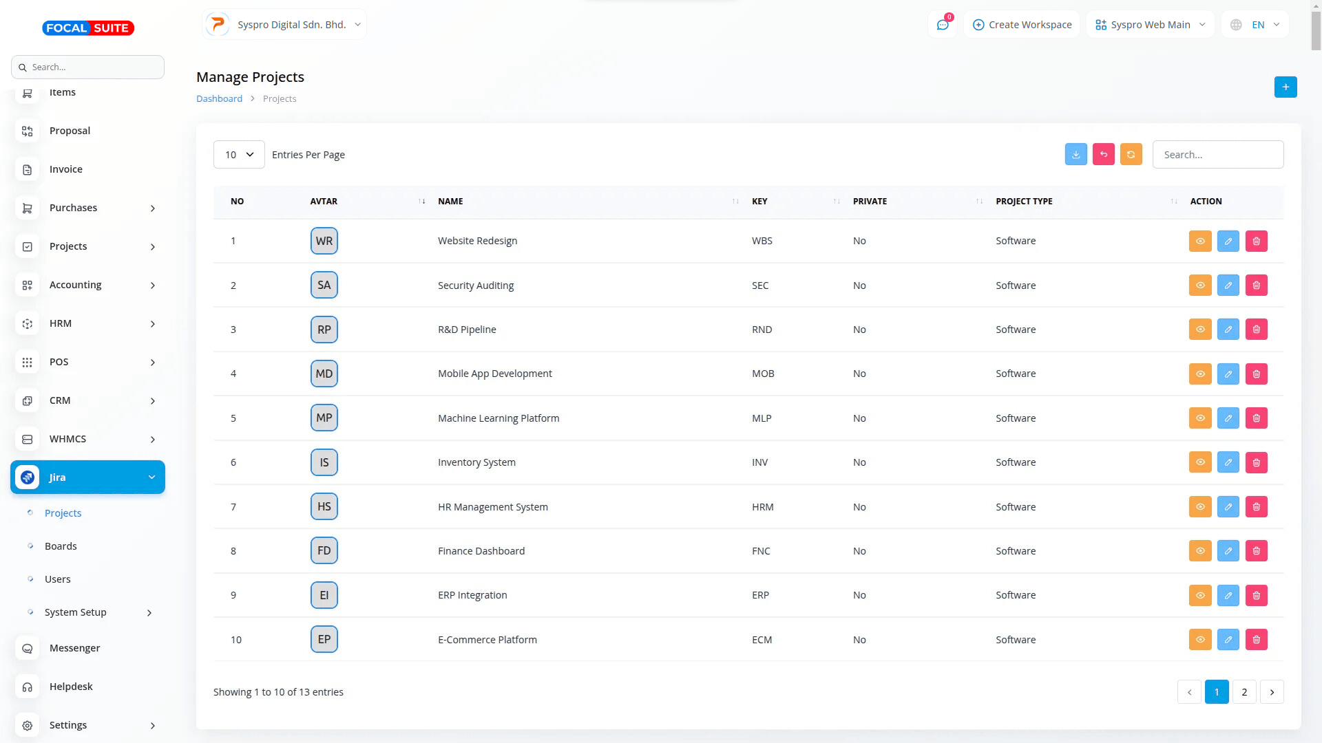View the R&D Pipeline project via eye icon
Viewport: 1322px width, 743px height.
(x=1199, y=330)
